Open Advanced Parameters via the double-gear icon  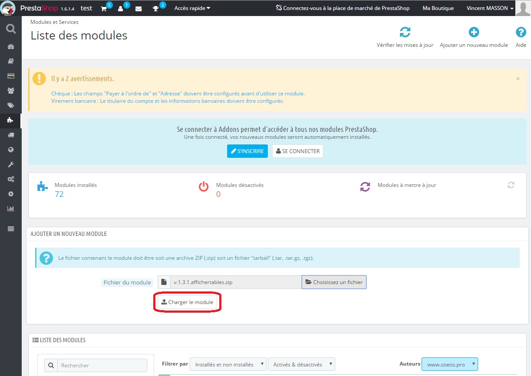pos(11,179)
